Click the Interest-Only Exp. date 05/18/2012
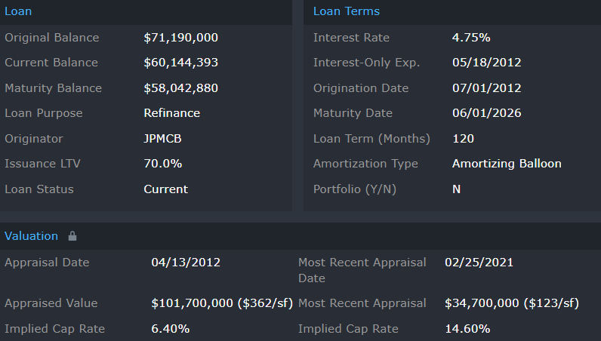Viewport: 601px width, 341px height. [x=486, y=63]
